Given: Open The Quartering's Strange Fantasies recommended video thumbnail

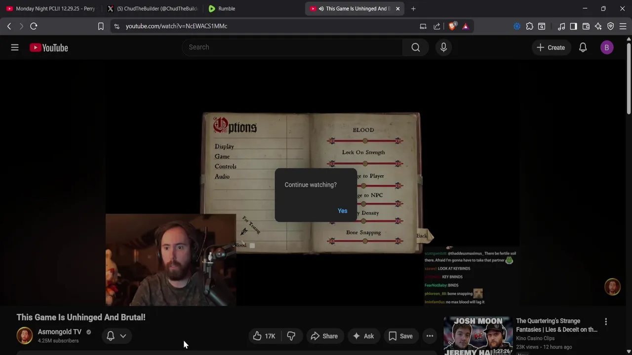Looking at the screenshot, I should [478, 336].
